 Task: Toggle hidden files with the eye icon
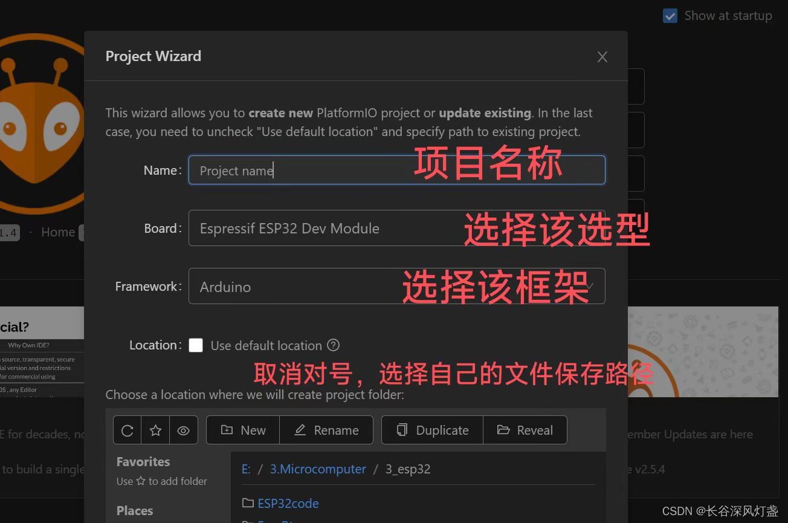(184, 430)
